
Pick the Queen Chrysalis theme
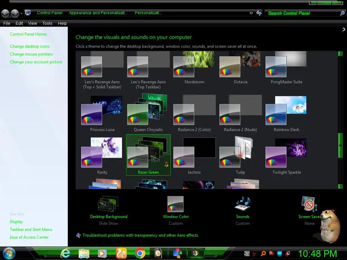(148, 113)
